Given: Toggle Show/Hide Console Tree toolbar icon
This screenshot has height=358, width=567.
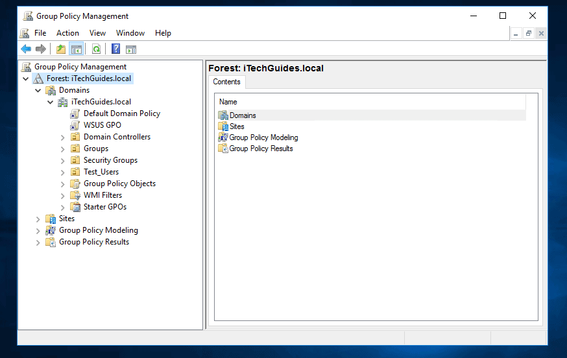Looking at the screenshot, I should tap(77, 49).
